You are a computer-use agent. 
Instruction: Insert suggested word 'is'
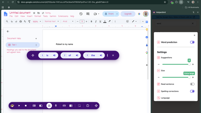47,55
